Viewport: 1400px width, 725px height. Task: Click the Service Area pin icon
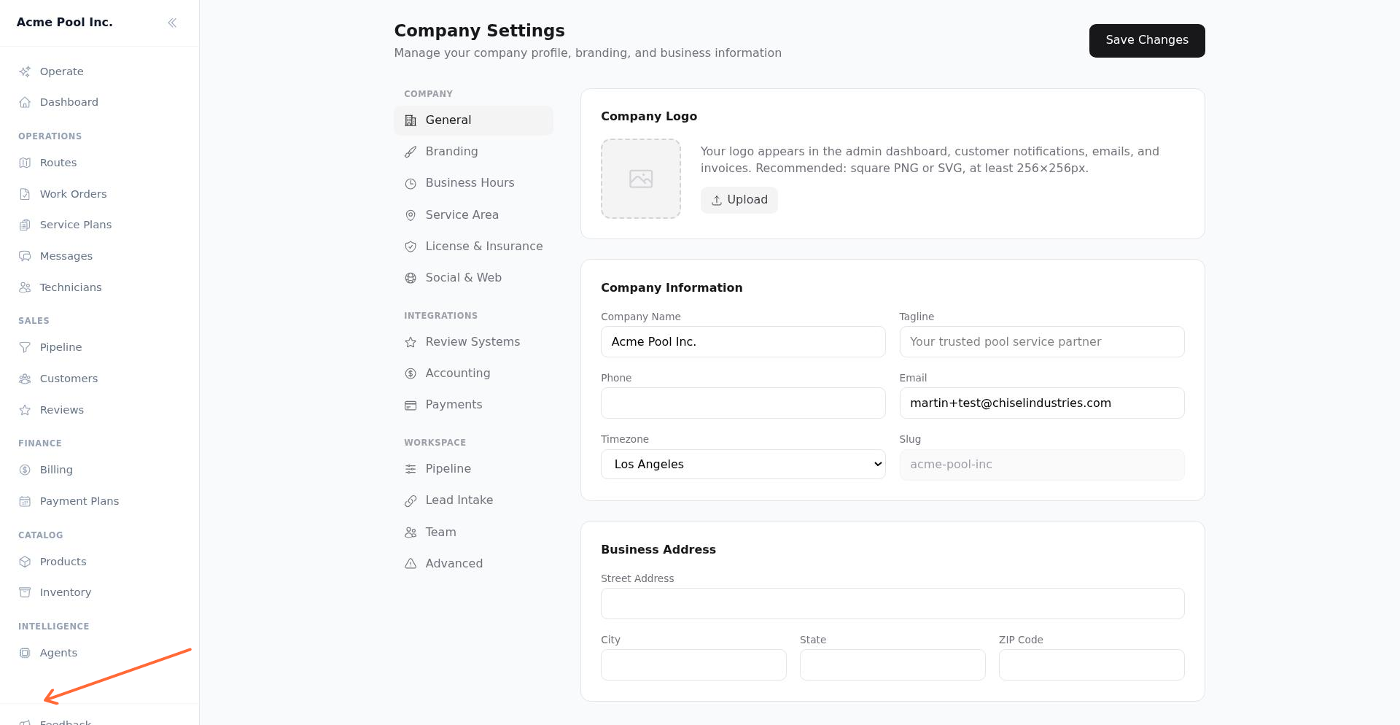[411, 215]
